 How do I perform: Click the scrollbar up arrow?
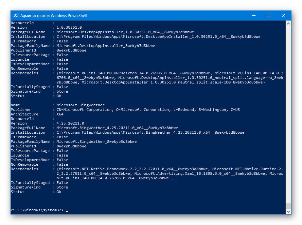coord(288,23)
